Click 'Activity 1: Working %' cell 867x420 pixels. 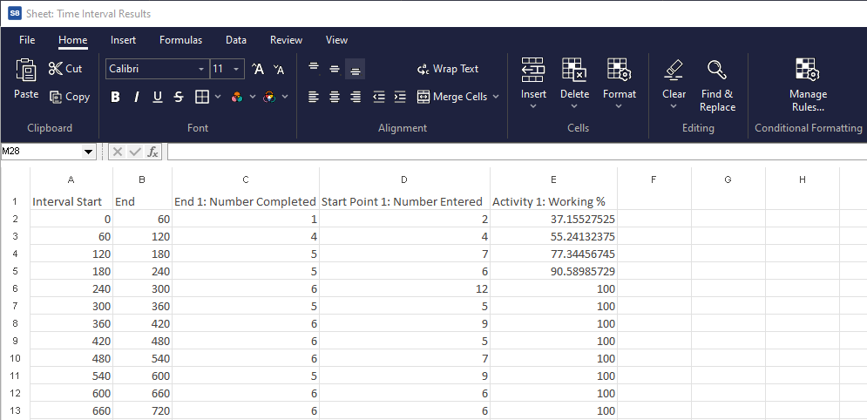[553, 201]
